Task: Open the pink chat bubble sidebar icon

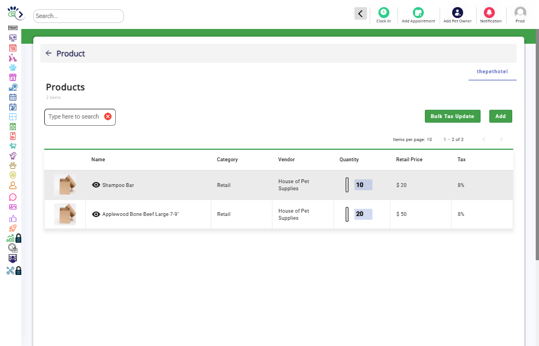Action: (13, 197)
